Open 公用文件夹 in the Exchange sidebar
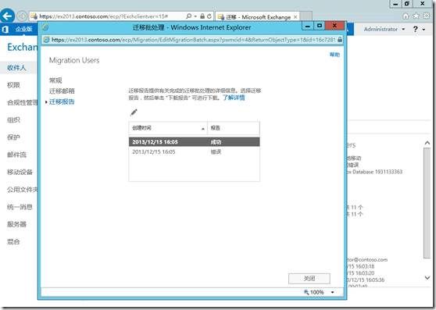Screen dimensions: 436x310 22,190
